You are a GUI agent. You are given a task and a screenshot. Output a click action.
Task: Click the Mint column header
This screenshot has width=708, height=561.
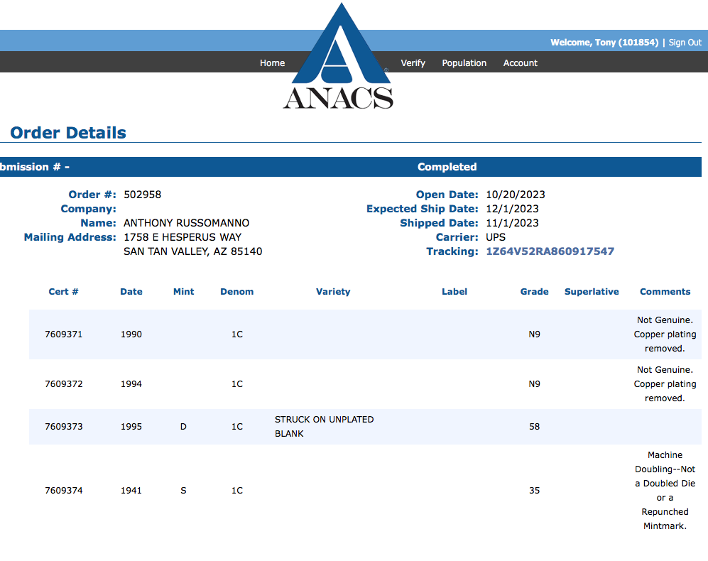(x=183, y=292)
